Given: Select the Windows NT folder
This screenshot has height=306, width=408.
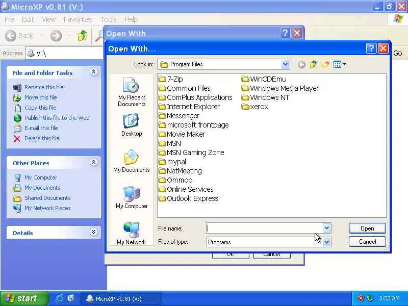Looking at the screenshot, I should point(265,97).
